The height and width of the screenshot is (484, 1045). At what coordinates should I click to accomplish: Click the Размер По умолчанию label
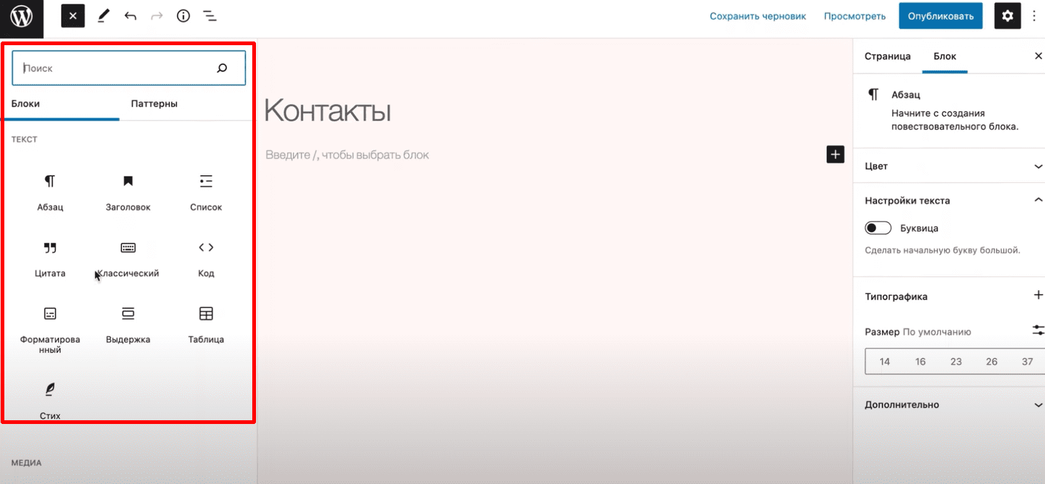(x=917, y=332)
